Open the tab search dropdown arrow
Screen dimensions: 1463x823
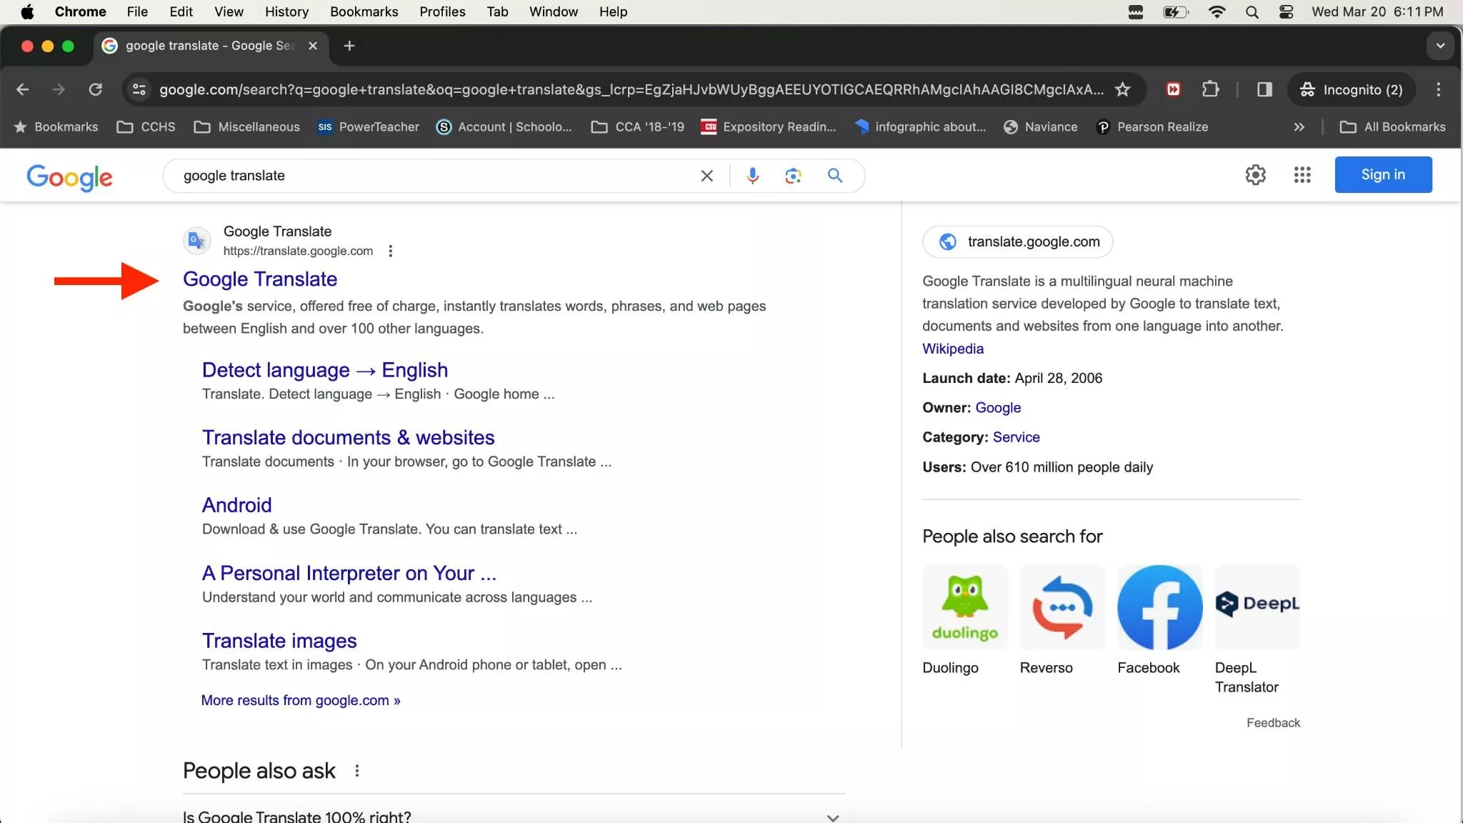(1439, 46)
